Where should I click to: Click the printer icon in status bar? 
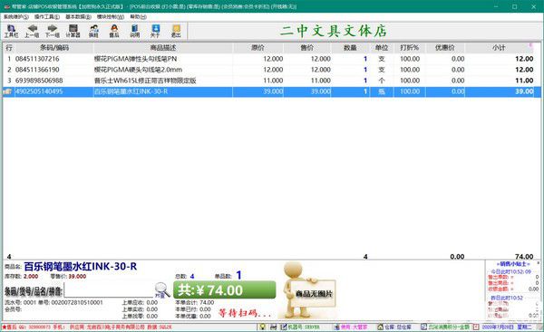tap(274, 327)
